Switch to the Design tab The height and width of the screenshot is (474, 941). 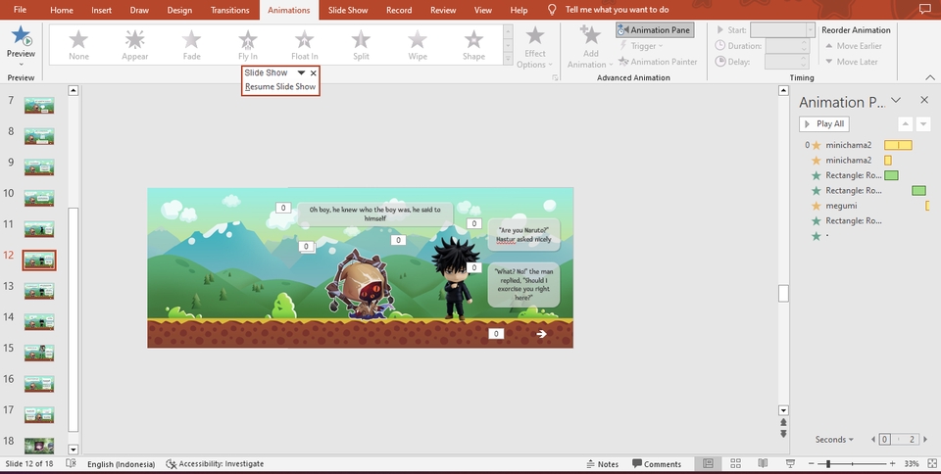[179, 10]
